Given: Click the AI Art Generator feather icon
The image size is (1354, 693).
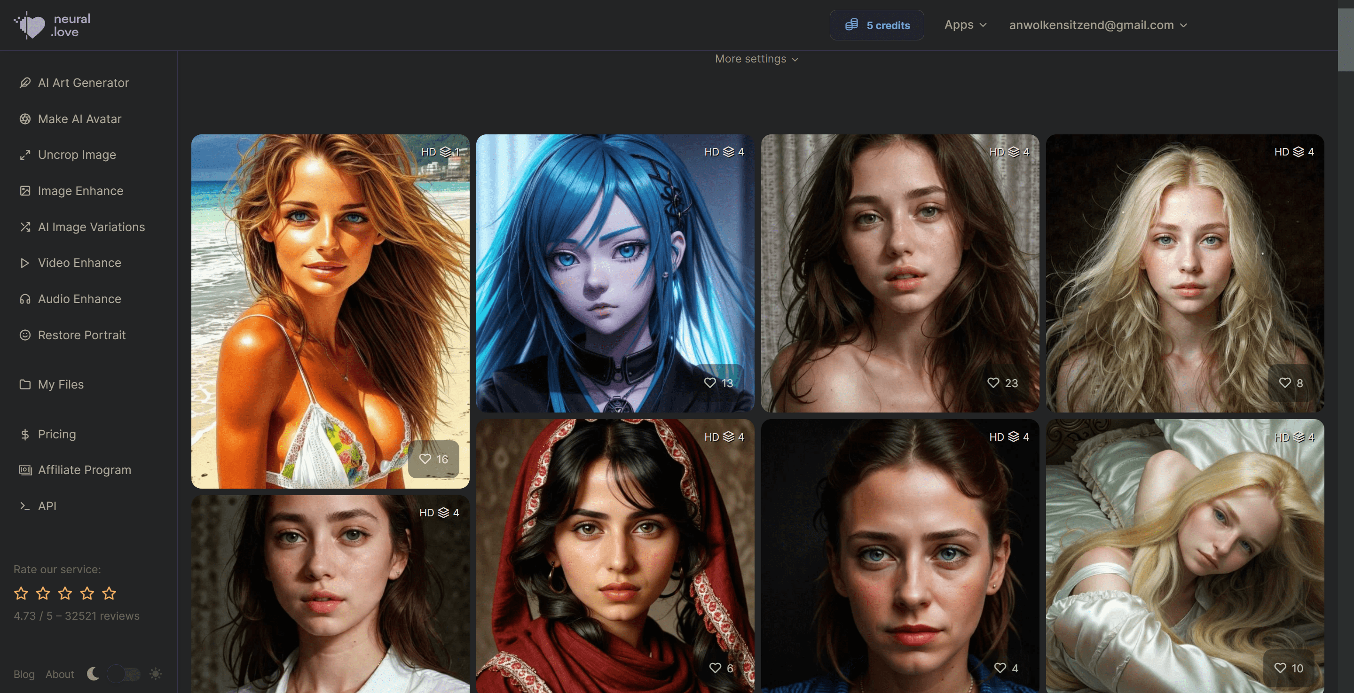Looking at the screenshot, I should click(25, 83).
